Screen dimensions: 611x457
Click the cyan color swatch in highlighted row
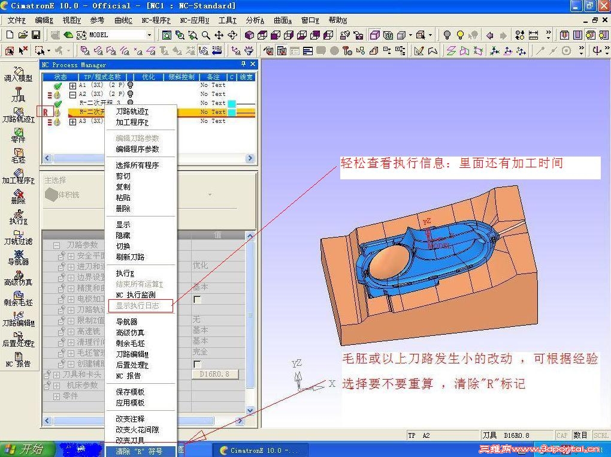[232, 112]
